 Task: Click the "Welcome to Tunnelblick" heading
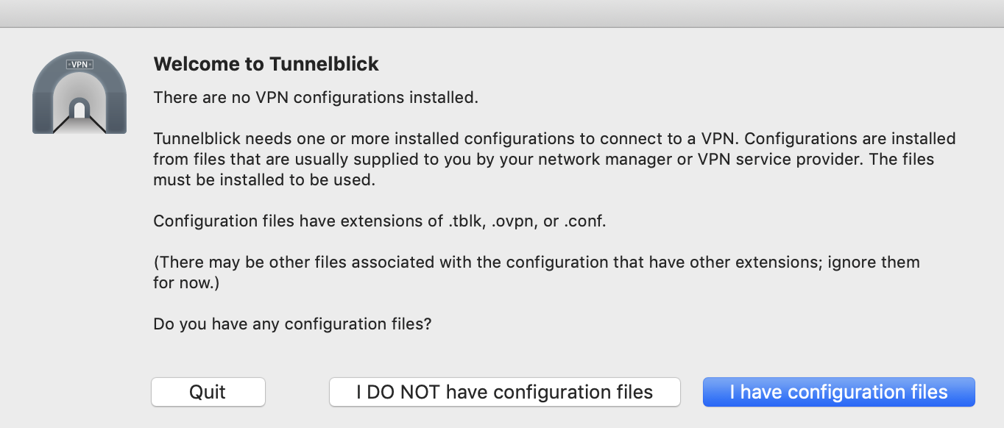click(266, 64)
